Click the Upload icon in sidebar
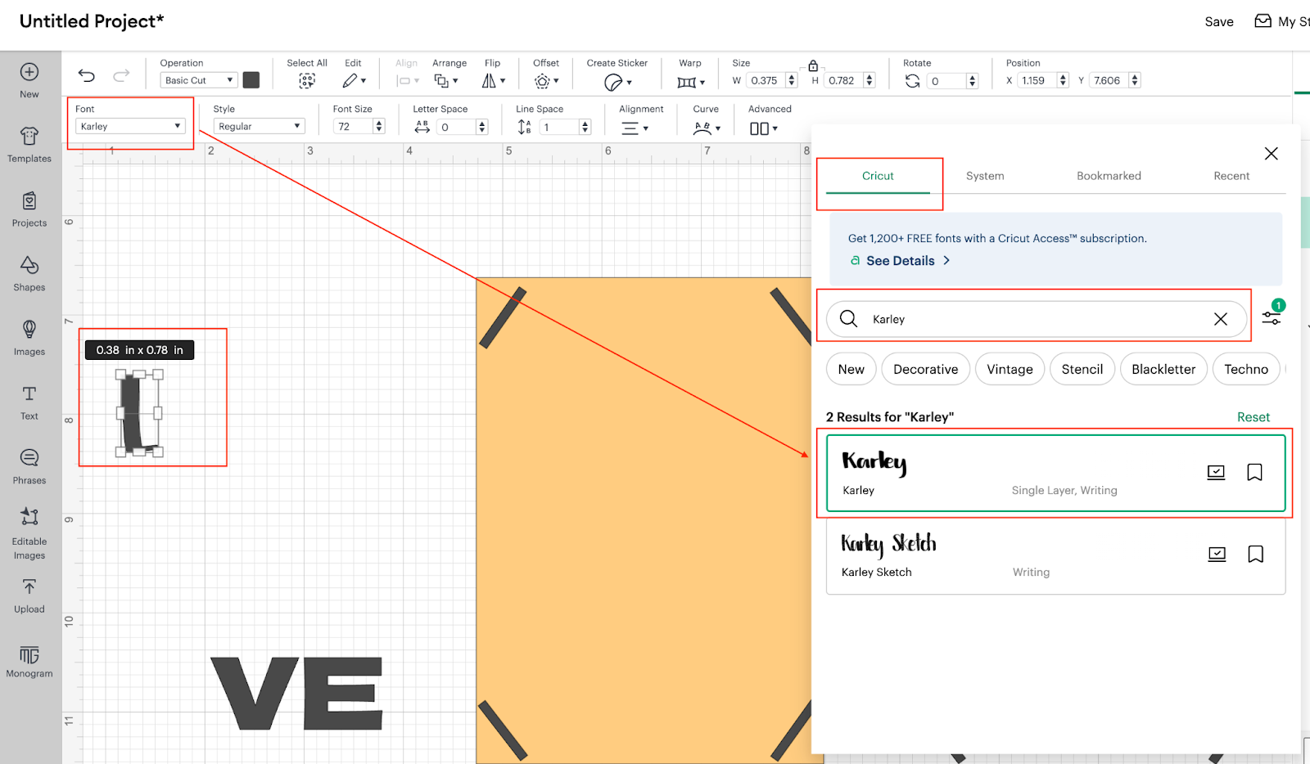1310x764 pixels. click(29, 596)
